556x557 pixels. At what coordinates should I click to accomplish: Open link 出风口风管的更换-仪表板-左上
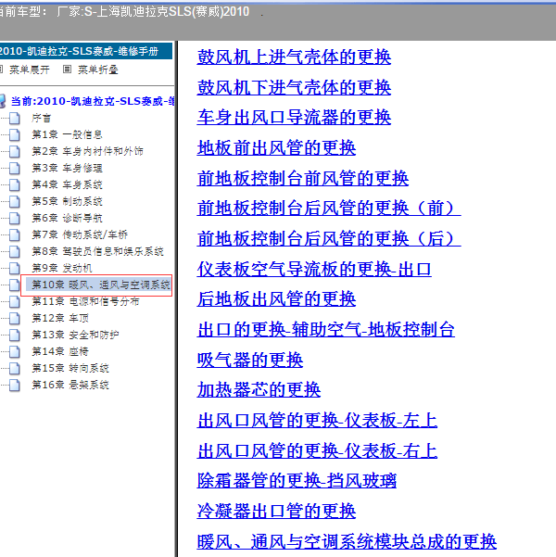point(317,421)
